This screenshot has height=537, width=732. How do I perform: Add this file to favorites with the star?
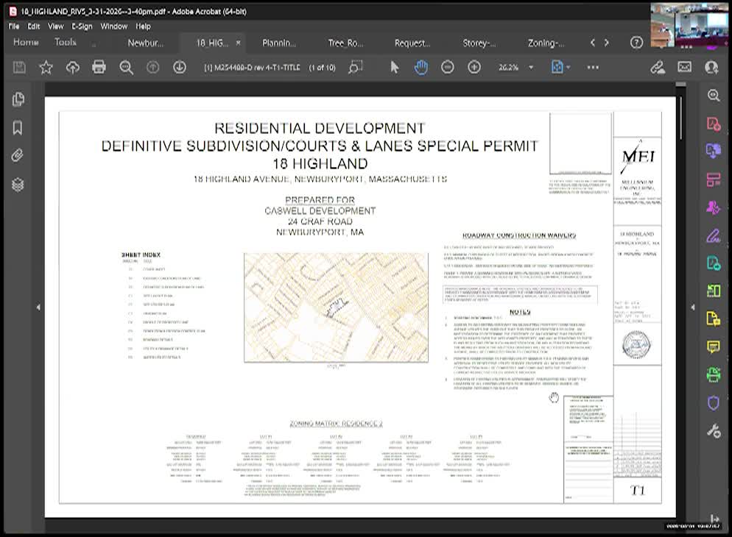tap(46, 66)
